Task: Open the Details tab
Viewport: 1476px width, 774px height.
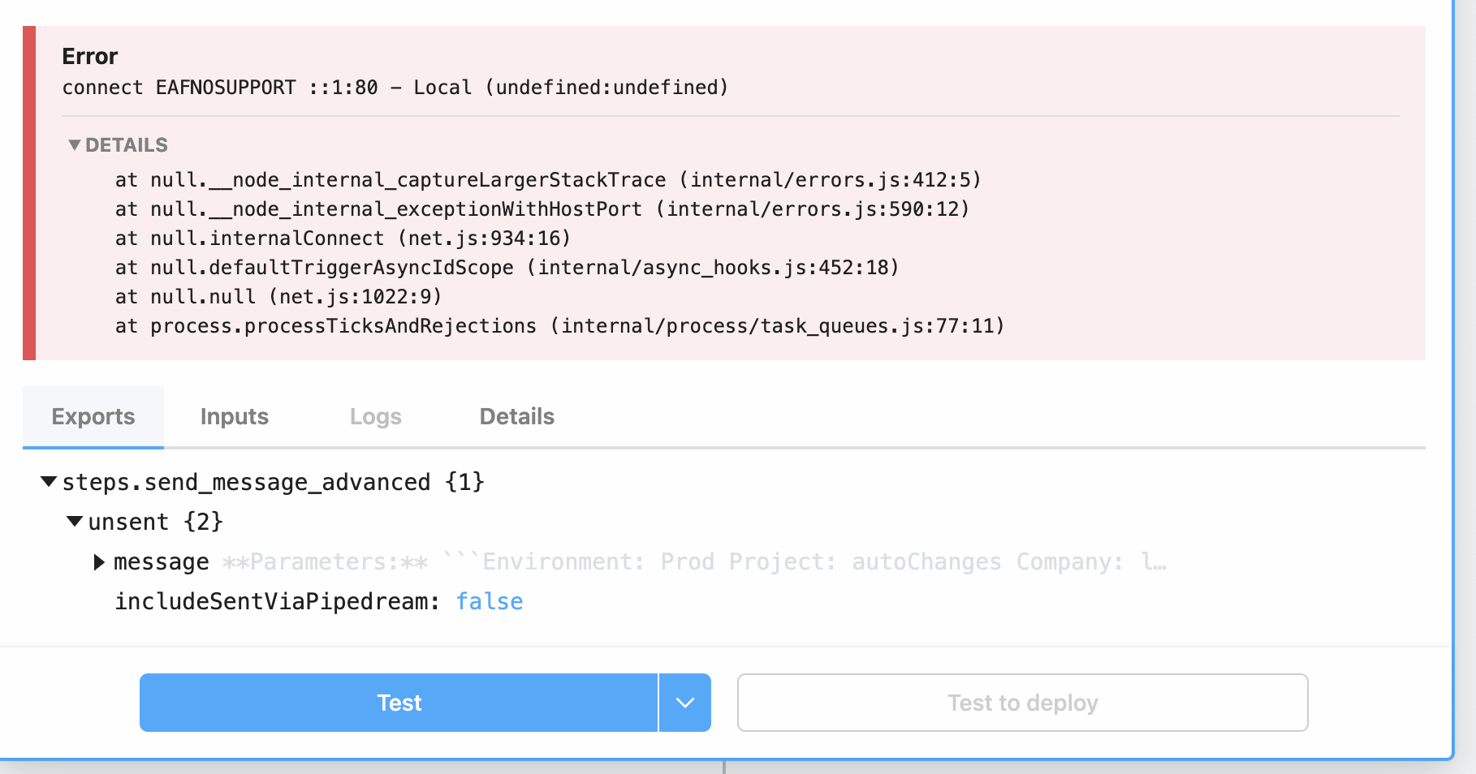Action: pos(517,416)
